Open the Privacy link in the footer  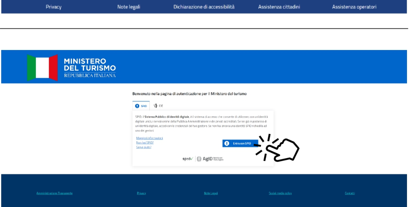coord(141,193)
